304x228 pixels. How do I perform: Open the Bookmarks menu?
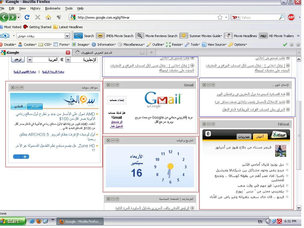(x=53, y=8)
